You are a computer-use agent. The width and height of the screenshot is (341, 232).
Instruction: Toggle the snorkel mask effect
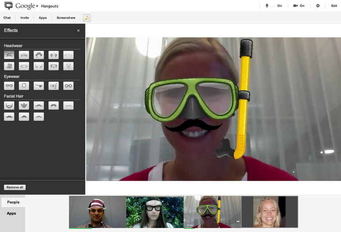(x=53, y=86)
